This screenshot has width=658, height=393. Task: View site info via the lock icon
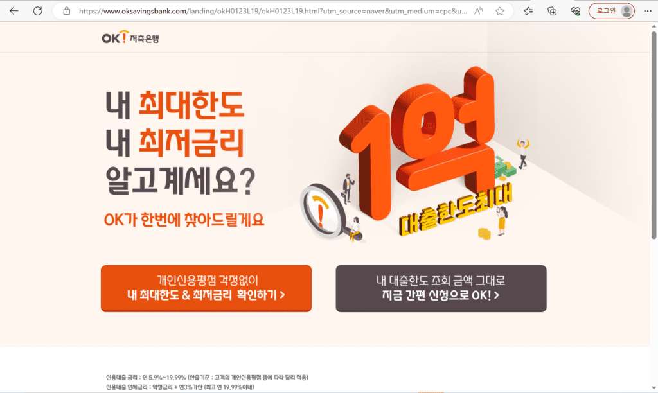pyautogui.click(x=67, y=12)
